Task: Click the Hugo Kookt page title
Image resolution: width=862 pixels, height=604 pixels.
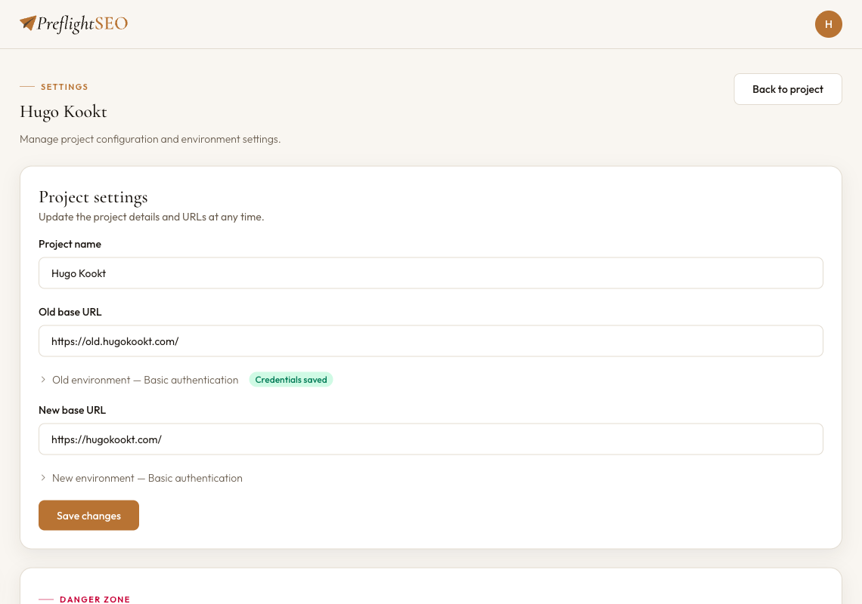Action: 64,112
